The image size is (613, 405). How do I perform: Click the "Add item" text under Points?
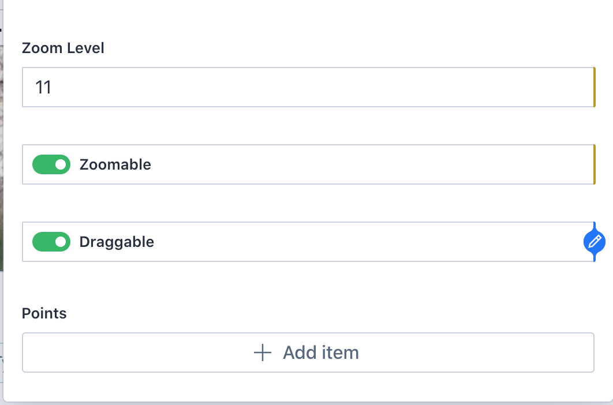pyautogui.click(x=320, y=352)
